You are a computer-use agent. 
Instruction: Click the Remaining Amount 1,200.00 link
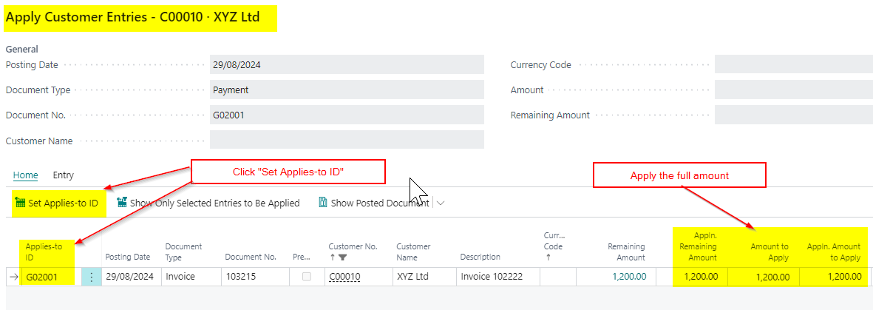point(629,277)
